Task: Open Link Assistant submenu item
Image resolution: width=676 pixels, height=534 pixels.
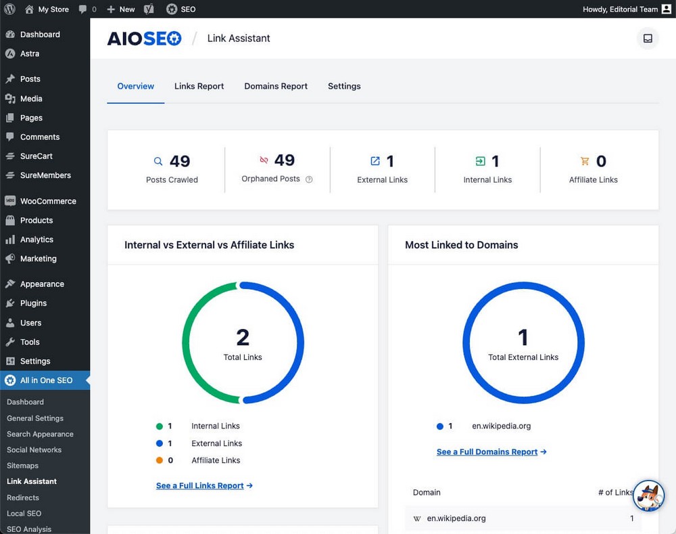Action: pos(32,481)
